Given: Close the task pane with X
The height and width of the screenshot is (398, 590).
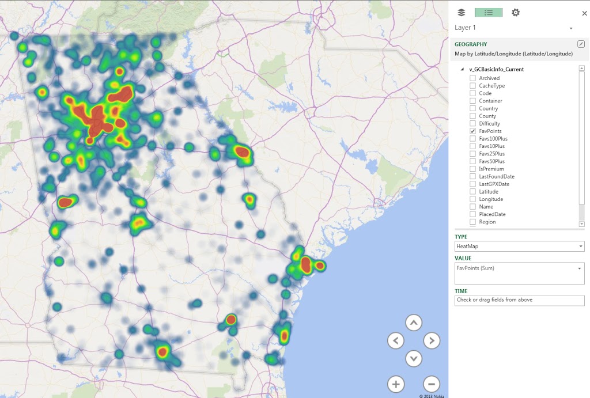Looking at the screenshot, I should point(584,13).
